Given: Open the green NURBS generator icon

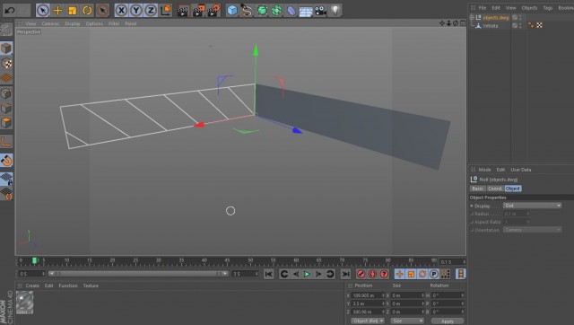Looking at the screenshot, I should coord(262,10).
